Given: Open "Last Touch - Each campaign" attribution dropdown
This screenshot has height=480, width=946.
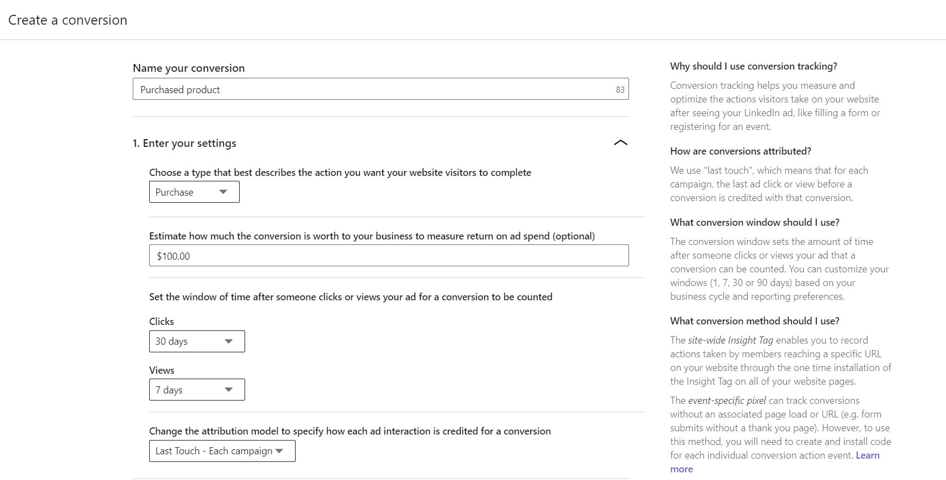Looking at the screenshot, I should click(222, 451).
